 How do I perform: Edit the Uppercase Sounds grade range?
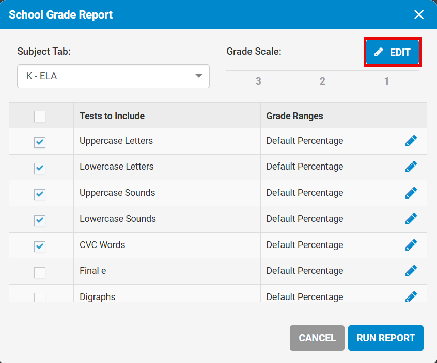[411, 192]
